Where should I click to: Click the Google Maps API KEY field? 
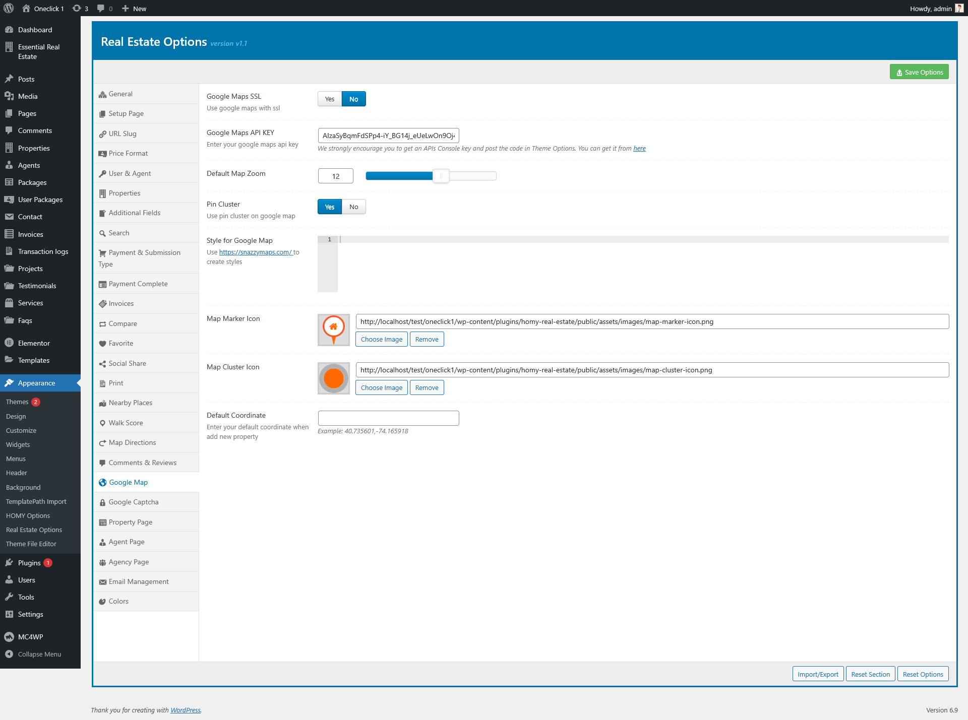tap(388, 136)
